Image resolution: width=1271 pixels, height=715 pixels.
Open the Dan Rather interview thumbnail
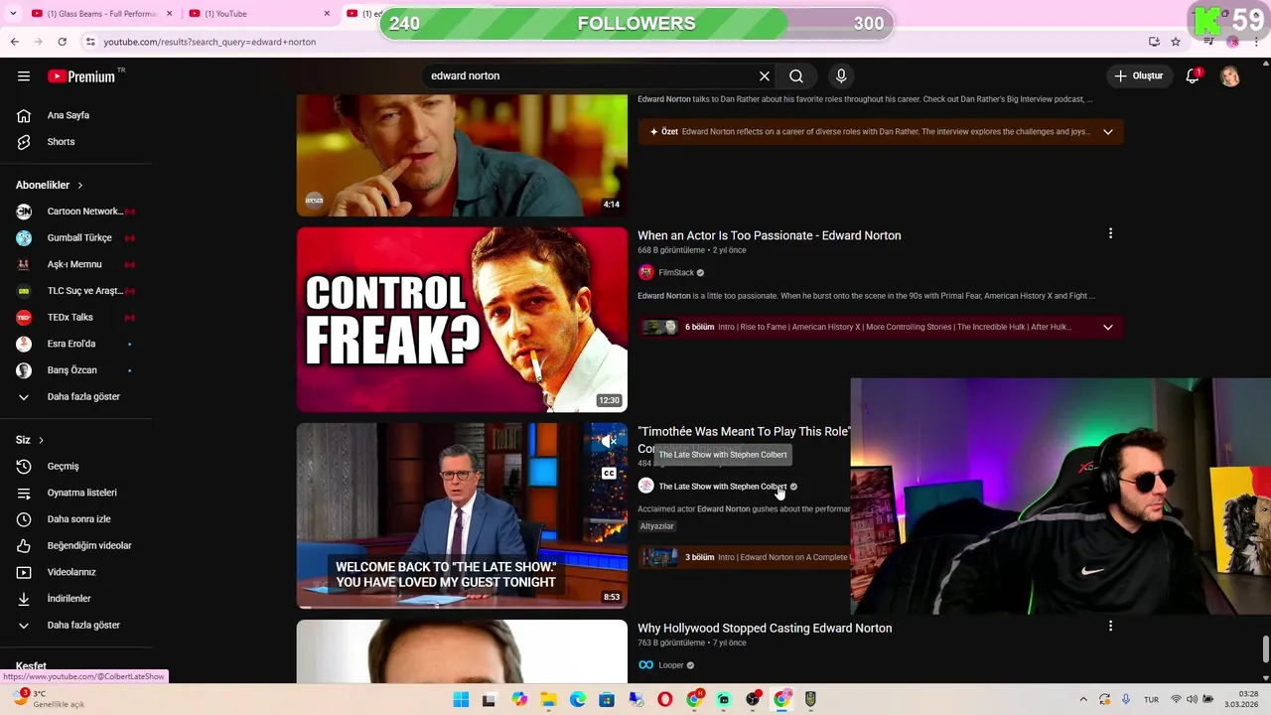tap(462, 156)
